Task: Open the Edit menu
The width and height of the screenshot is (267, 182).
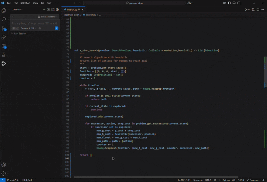Action: (x=15, y=3)
